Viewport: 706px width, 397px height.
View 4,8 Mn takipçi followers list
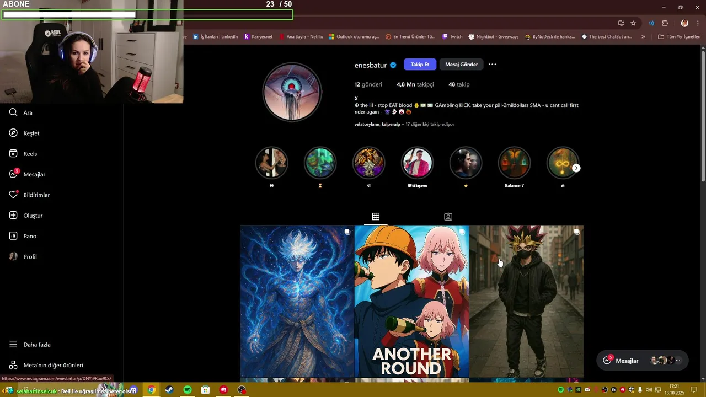click(415, 84)
